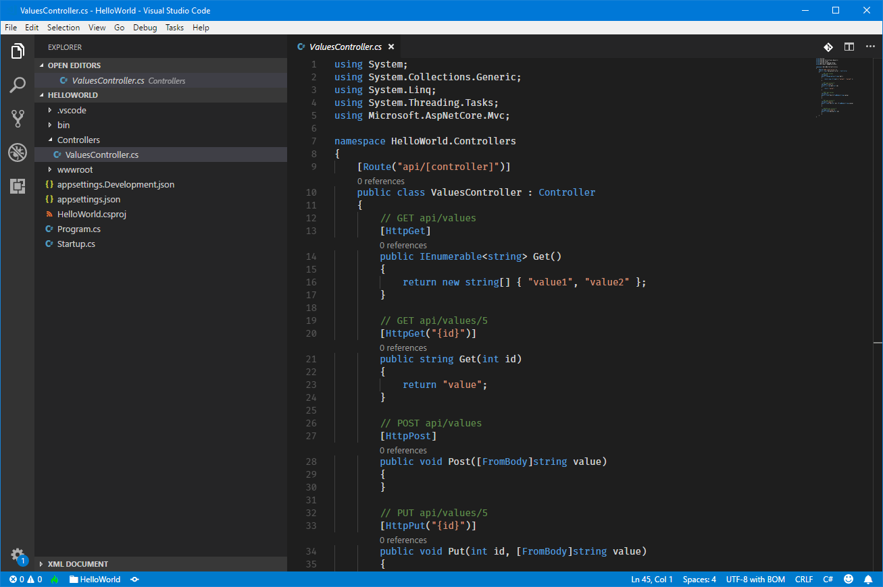Click the feedback smiley icon
Image resolution: width=883 pixels, height=587 pixels.
pyautogui.click(x=849, y=579)
